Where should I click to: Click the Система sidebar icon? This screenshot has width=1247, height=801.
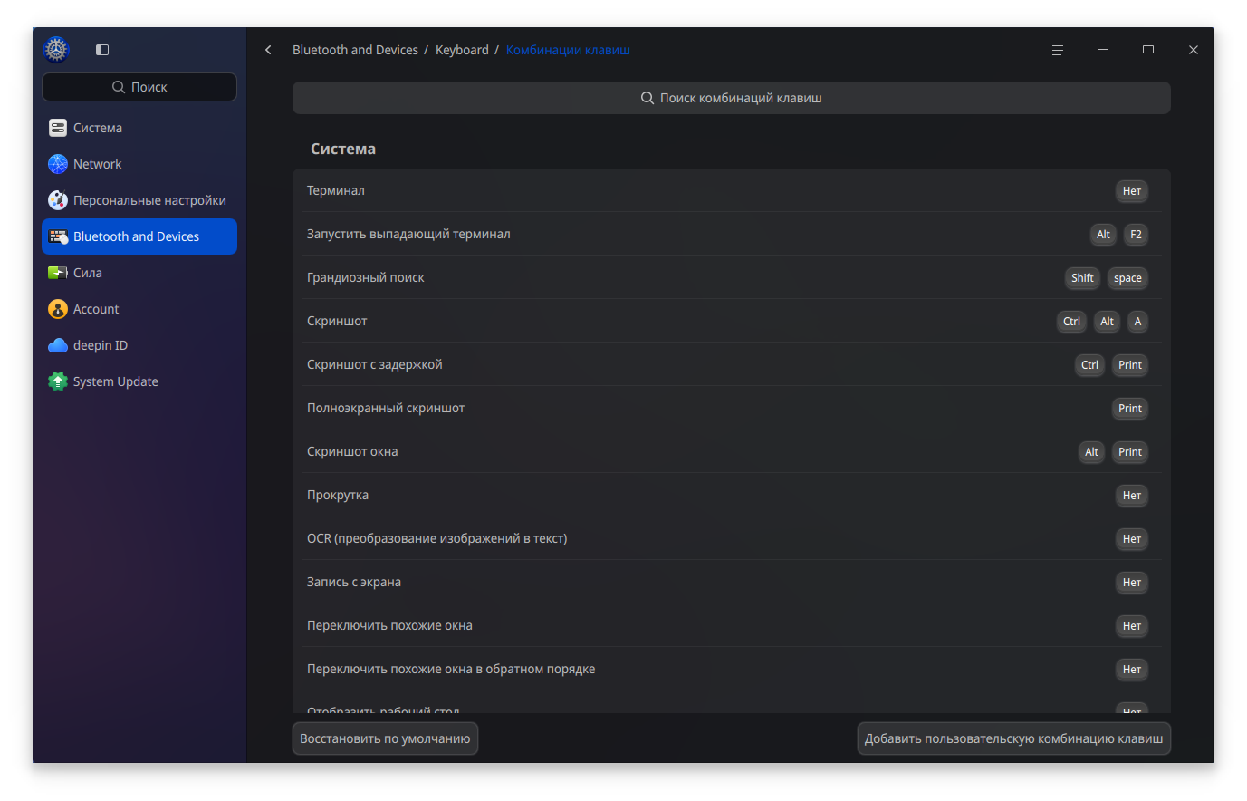(x=58, y=128)
